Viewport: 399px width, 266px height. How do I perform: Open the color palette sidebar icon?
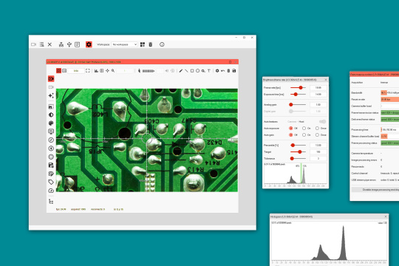point(51,123)
